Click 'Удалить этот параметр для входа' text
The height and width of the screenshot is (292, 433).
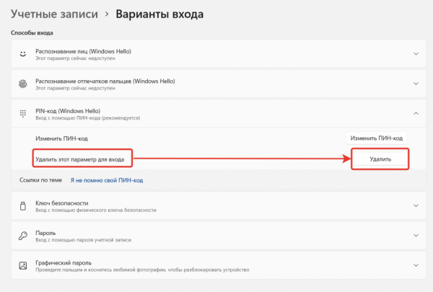click(x=80, y=159)
